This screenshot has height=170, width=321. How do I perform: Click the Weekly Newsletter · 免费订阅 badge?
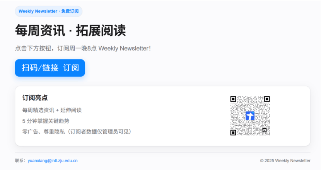pyautogui.click(x=48, y=11)
